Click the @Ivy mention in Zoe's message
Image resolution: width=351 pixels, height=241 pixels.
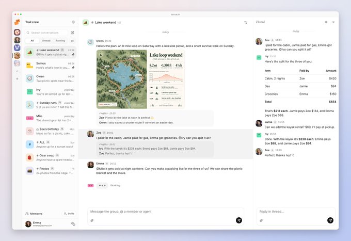[x=182, y=138]
